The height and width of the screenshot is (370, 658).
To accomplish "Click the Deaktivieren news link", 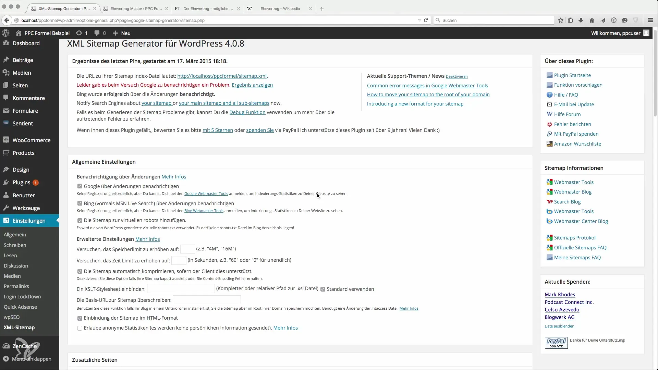I will pos(456,76).
